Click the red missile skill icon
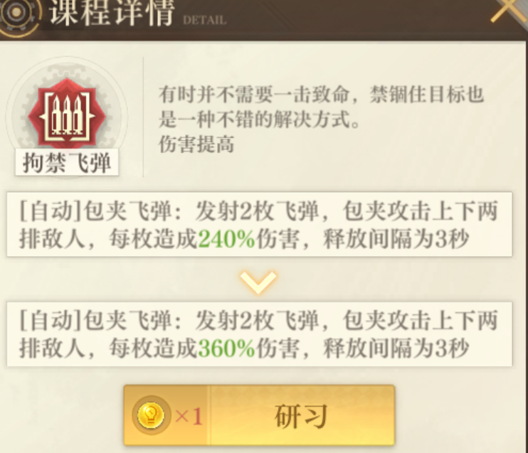This screenshot has height=453, width=528. coord(67,113)
